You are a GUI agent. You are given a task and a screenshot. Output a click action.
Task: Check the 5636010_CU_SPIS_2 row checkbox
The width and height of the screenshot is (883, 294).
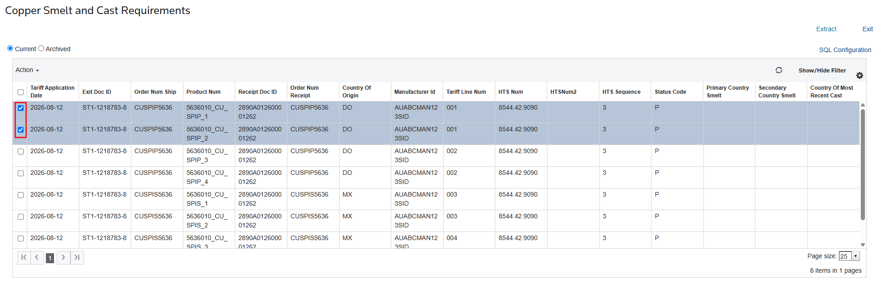[20, 217]
